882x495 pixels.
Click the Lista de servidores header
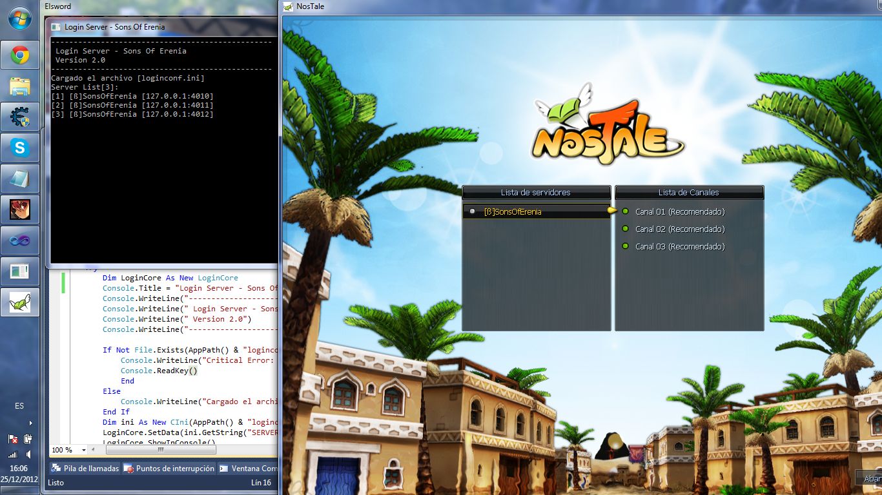coord(536,192)
